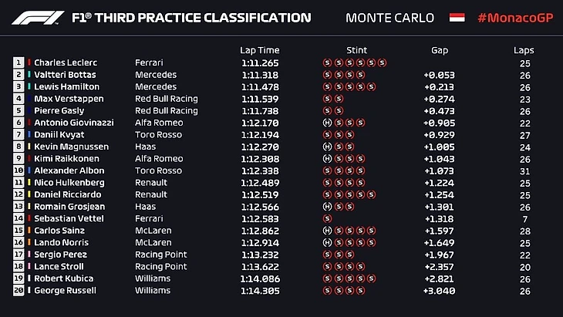Select Carlos Sainz's hard tyre icon
Viewport: 563px width, 317px height.
tap(327, 231)
